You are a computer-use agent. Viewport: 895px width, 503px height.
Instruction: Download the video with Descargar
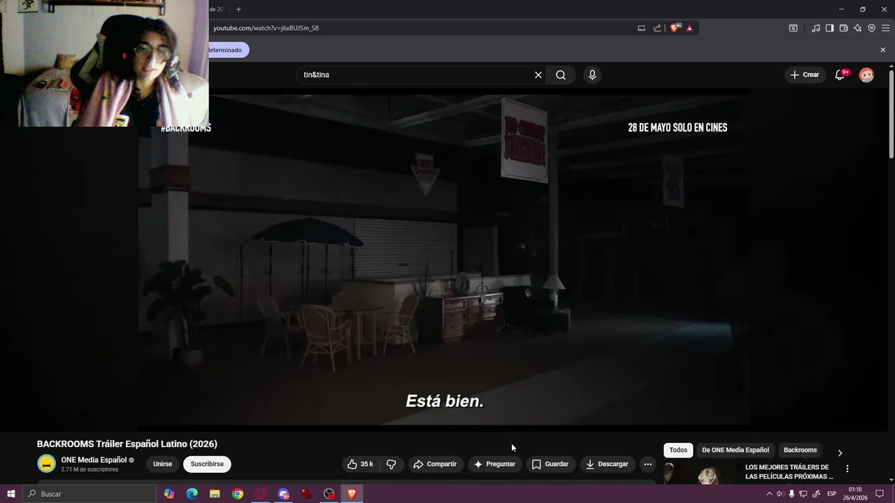click(608, 464)
